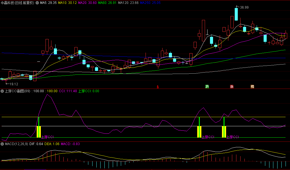This screenshot has width=290, height=170.
Task: Click the magenta CCI value readout
Action: tap(68, 91)
